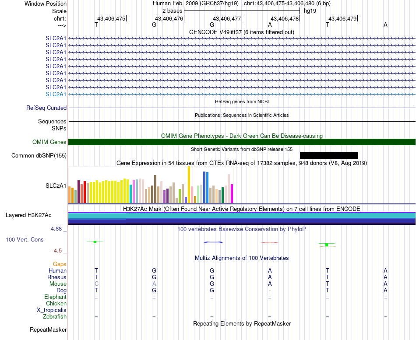416x340 pixels.
Task: Click the gray A base in Mouse row
Action: [154, 284]
